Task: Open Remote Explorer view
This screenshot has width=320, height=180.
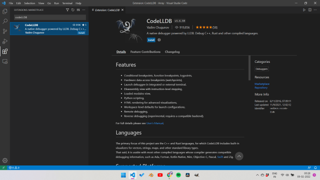Action: [5, 61]
